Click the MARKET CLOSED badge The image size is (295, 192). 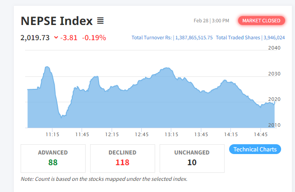261,21
